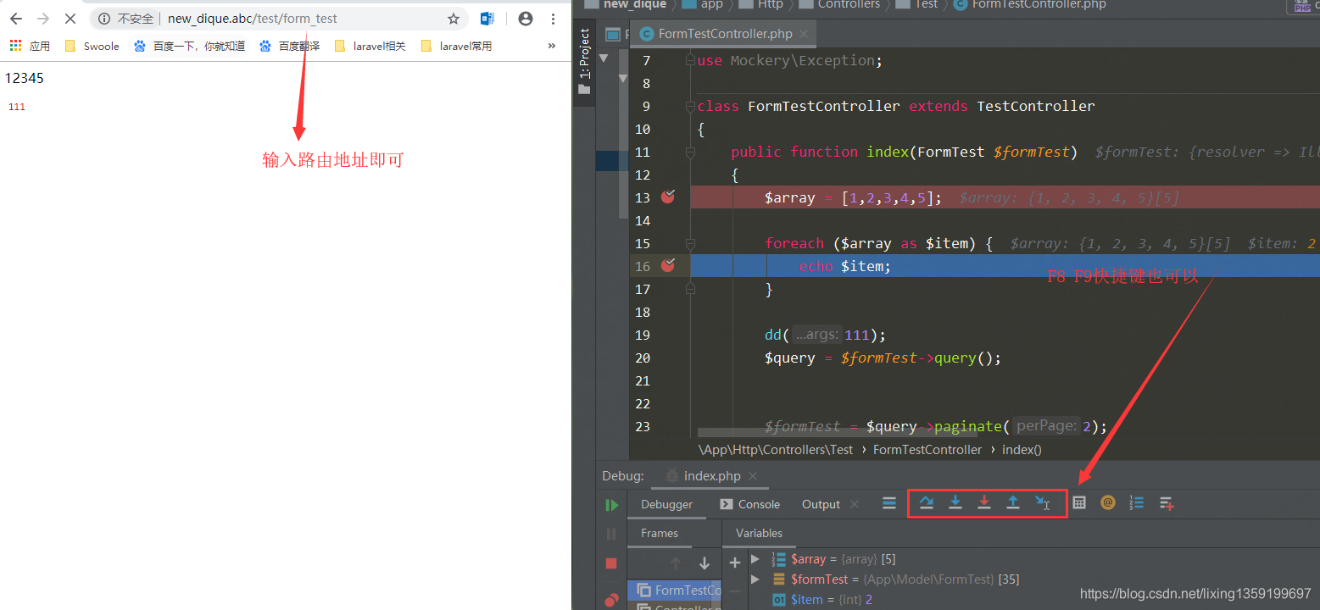
Task: Expand the $array variable node
Action: click(x=755, y=559)
